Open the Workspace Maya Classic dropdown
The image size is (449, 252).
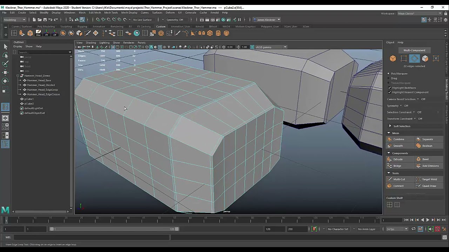(x=420, y=13)
